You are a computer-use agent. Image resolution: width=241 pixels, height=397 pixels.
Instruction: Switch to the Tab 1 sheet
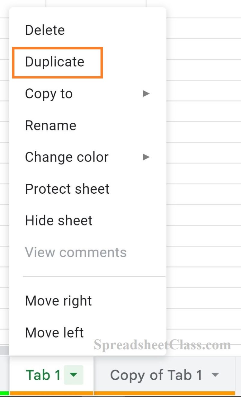tap(43, 375)
